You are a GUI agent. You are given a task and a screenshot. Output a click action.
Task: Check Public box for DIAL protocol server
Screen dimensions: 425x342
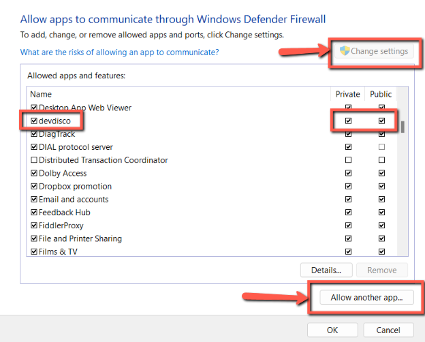point(381,147)
